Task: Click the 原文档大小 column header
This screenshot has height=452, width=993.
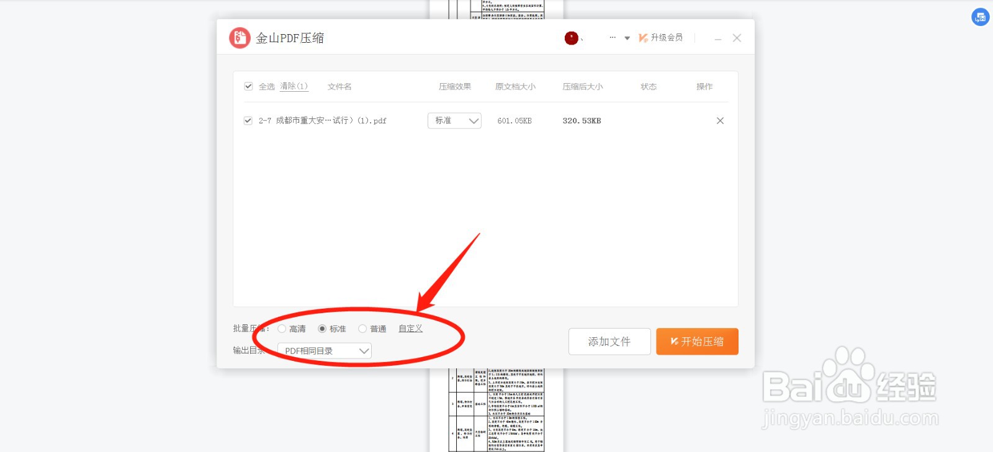Action: coord(515,86)
